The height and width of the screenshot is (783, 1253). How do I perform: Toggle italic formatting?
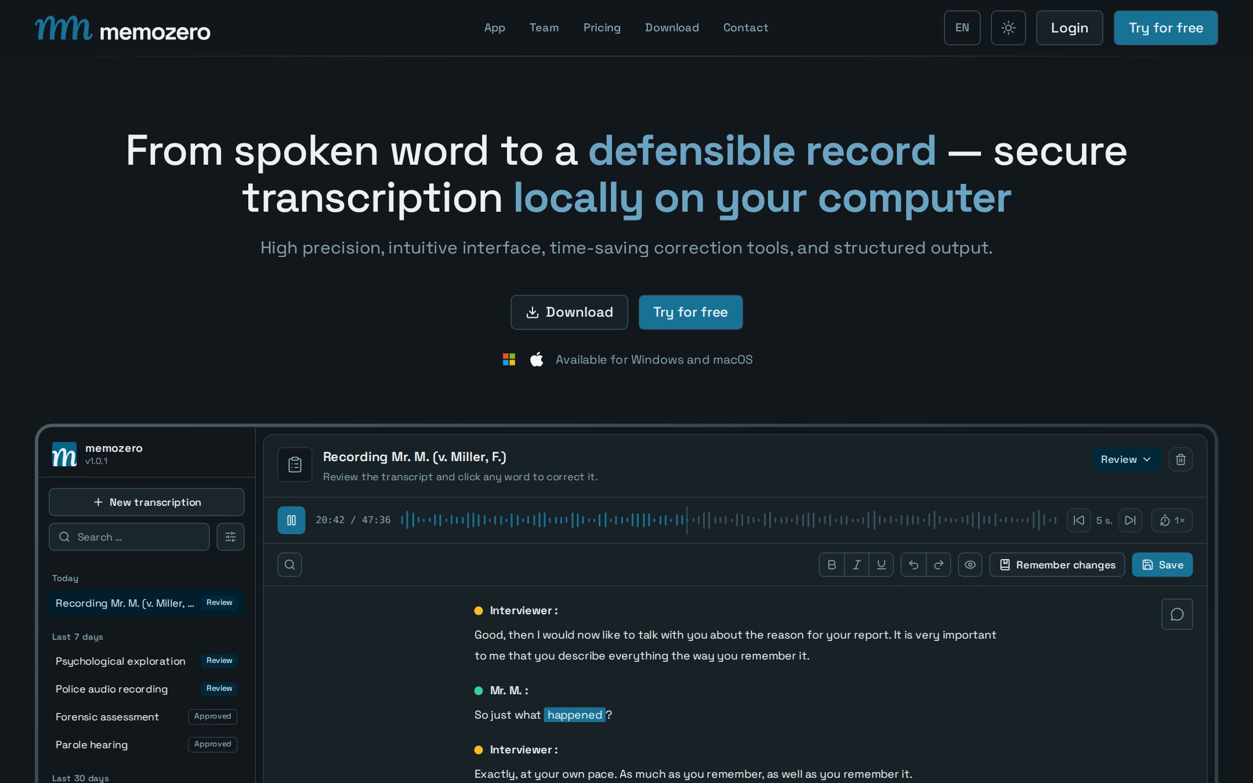[856, 565]
